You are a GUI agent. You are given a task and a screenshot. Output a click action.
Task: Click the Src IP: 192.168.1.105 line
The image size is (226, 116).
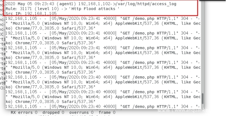tap(31, 13)
